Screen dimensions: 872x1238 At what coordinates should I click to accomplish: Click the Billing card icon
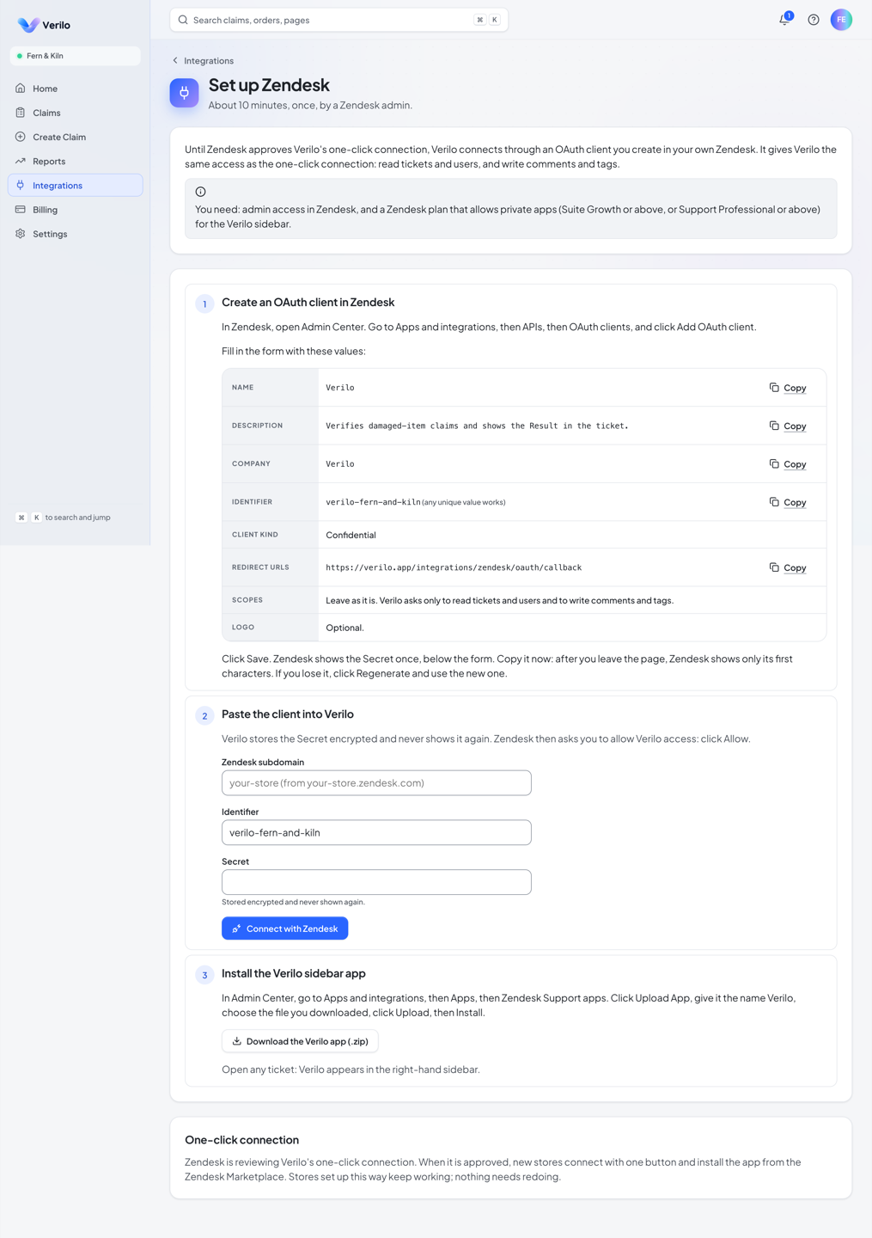point(21,209)
